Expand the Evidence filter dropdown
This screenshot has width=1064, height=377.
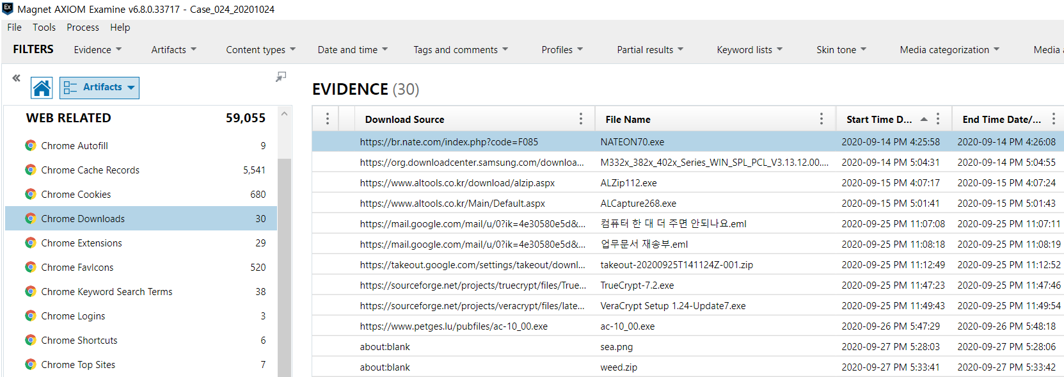click(x=97, y=49)
